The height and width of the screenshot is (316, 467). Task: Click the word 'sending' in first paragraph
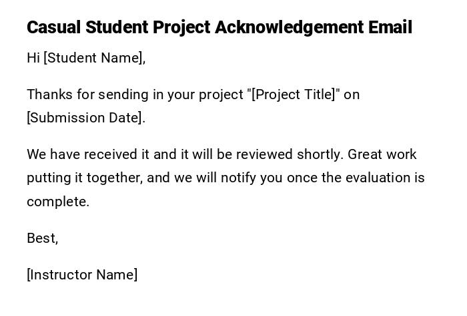click(124, 94)
